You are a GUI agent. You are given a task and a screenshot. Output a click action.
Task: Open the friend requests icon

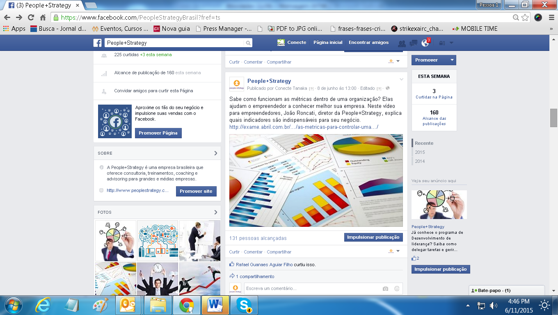pyautogui.click(x=402, y=43)
